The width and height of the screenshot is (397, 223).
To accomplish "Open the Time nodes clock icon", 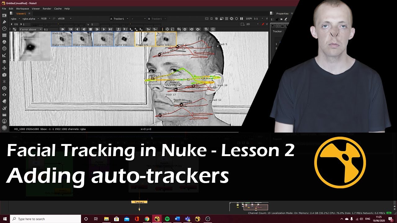I will click(x=4, y=28).
